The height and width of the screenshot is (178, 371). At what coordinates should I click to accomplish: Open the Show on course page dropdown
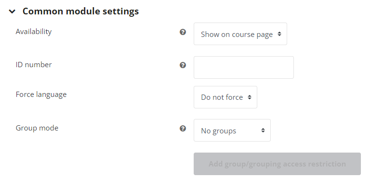pos(240,34)
